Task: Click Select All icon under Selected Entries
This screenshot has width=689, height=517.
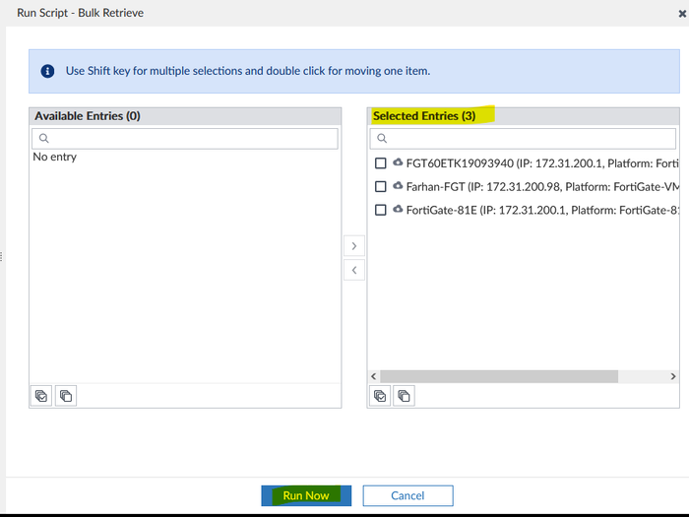Action: (380, 396)
